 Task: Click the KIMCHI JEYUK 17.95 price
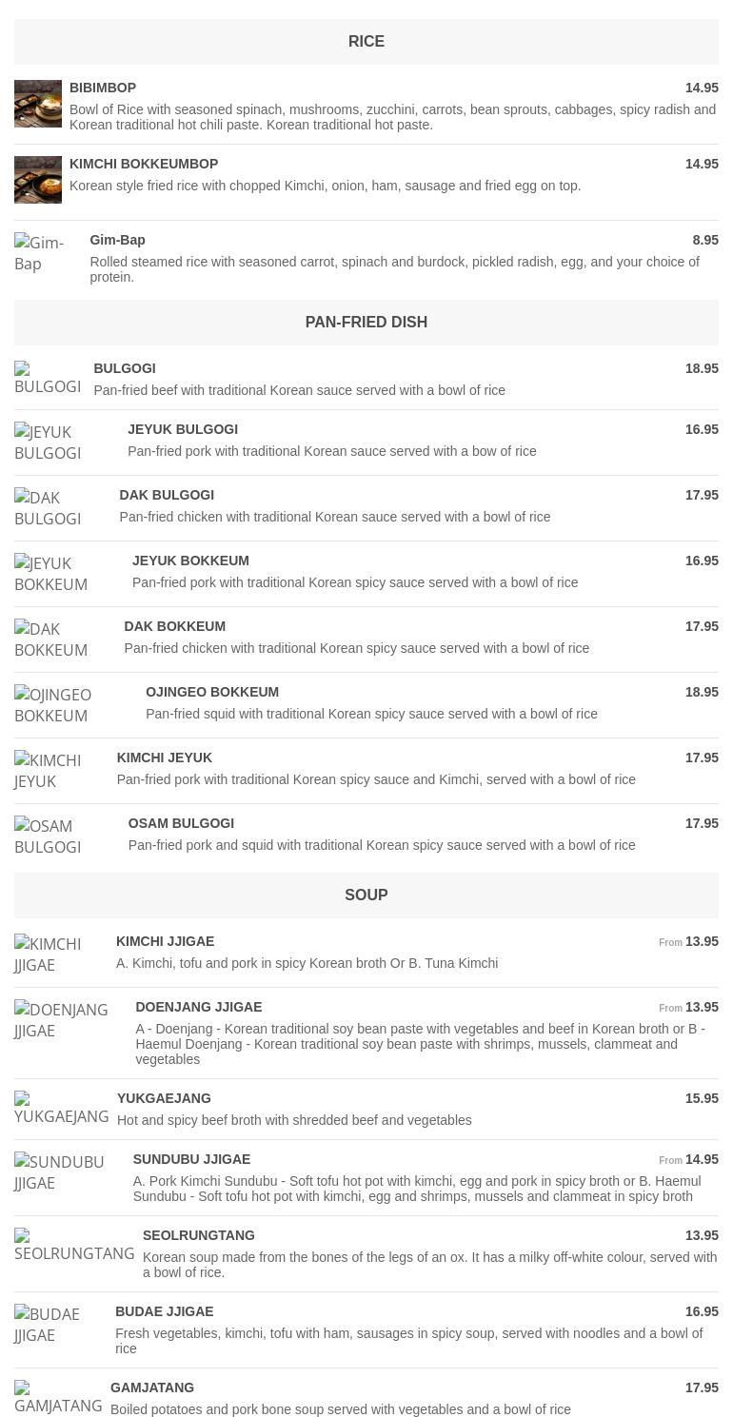click(x=702, y=758)
